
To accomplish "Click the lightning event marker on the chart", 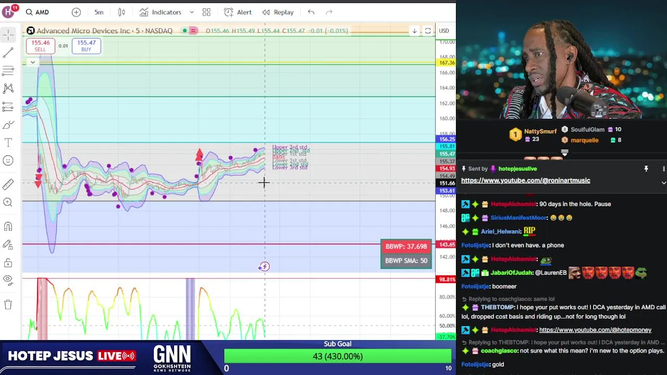I will 264,267.
